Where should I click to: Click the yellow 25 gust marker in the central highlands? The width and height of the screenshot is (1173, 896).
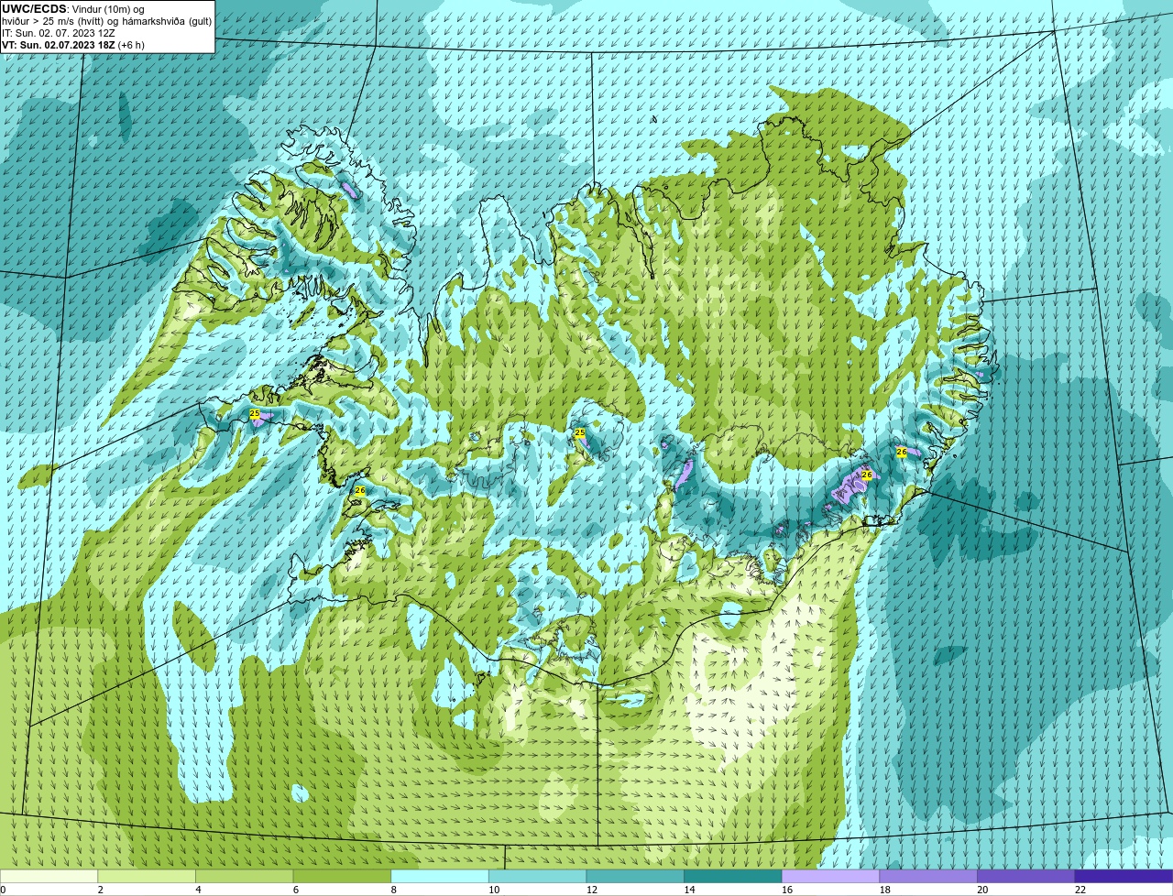tap(579, 432)
